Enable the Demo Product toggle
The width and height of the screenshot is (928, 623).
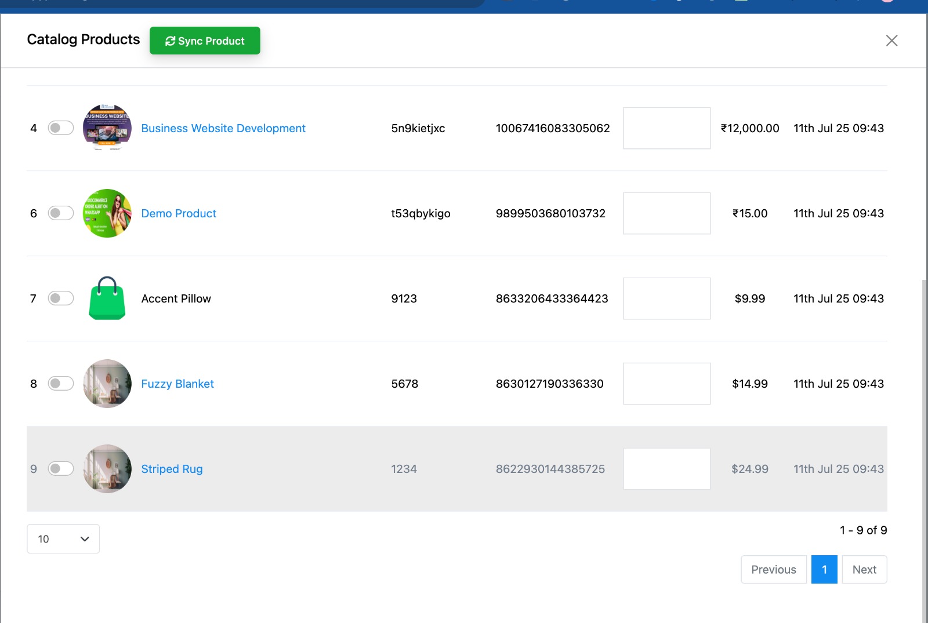[x=61, y=213]
